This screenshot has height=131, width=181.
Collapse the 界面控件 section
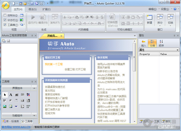[x=34, y=88]
